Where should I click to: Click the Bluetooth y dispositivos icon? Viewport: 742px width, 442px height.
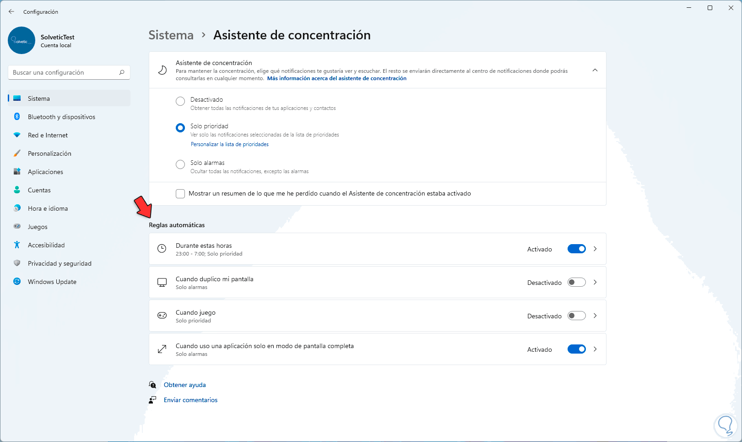pyautogui.click(x=17, y=117)
